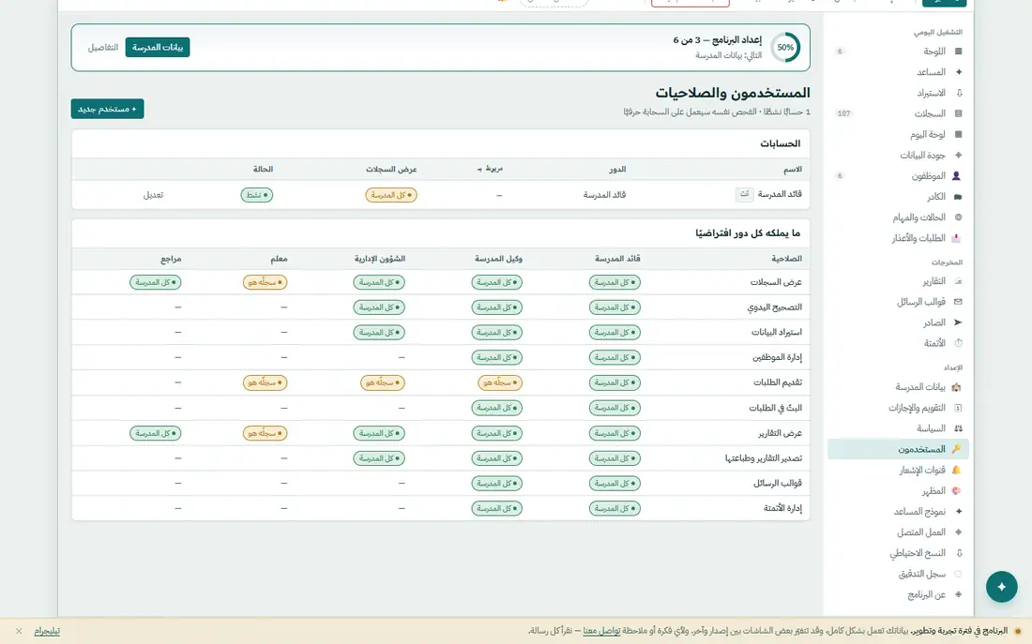Open جودة البيانات diamond icon
Viewport: 1032px width, 644px height.
[958, 156]
